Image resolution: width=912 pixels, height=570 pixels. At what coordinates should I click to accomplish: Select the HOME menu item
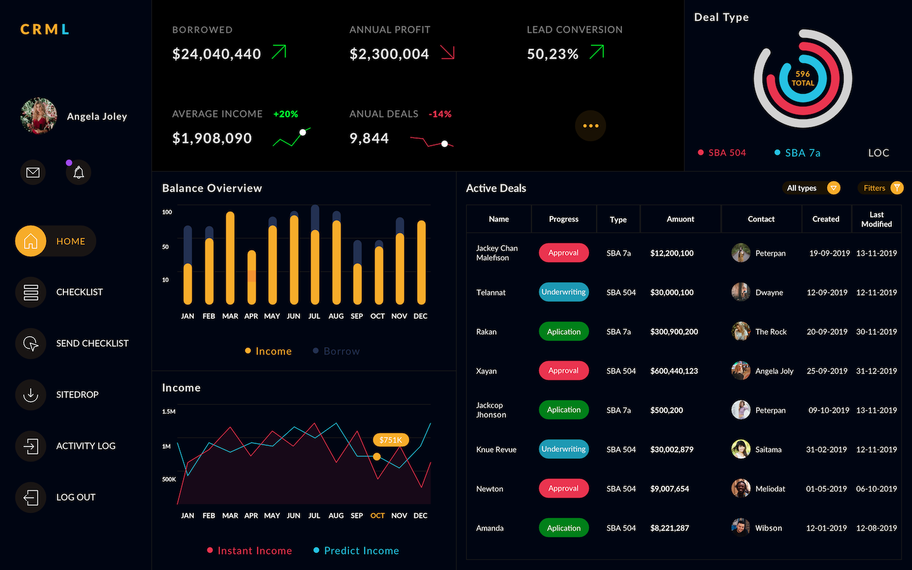tap(56, 241)
